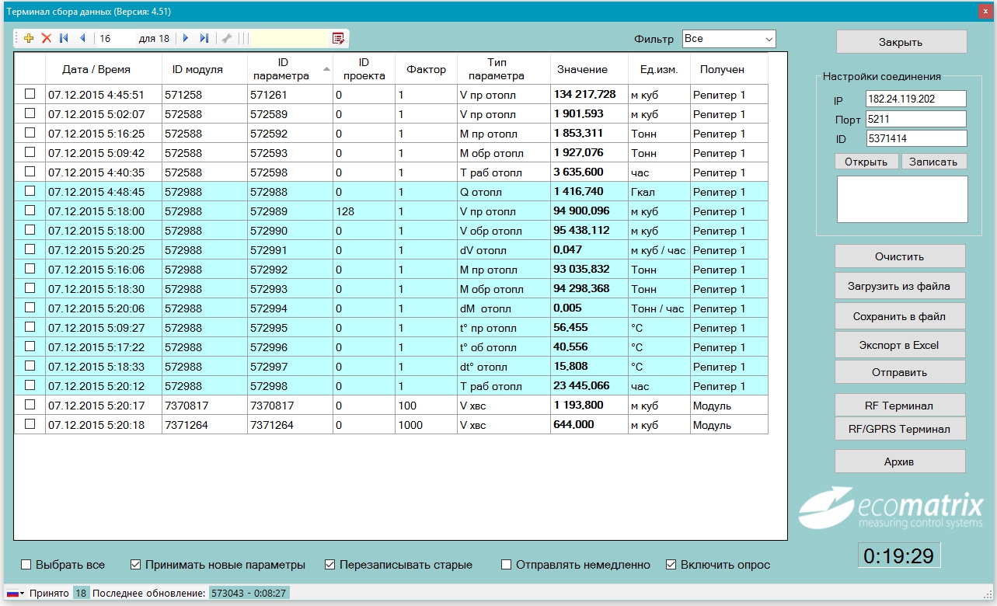Toggle Включить опрос checkbox
The image size is (997, 606).
pos(671,565)
